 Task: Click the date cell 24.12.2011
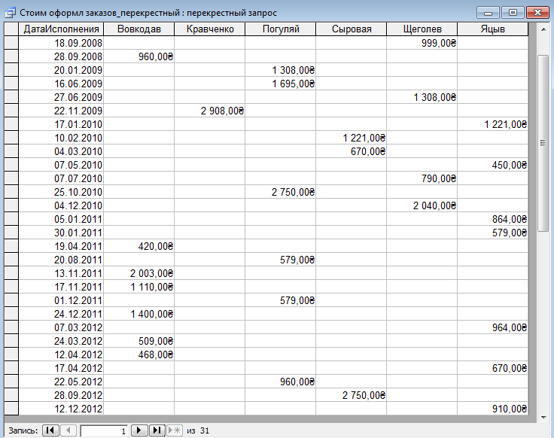(x=61, y=314)
